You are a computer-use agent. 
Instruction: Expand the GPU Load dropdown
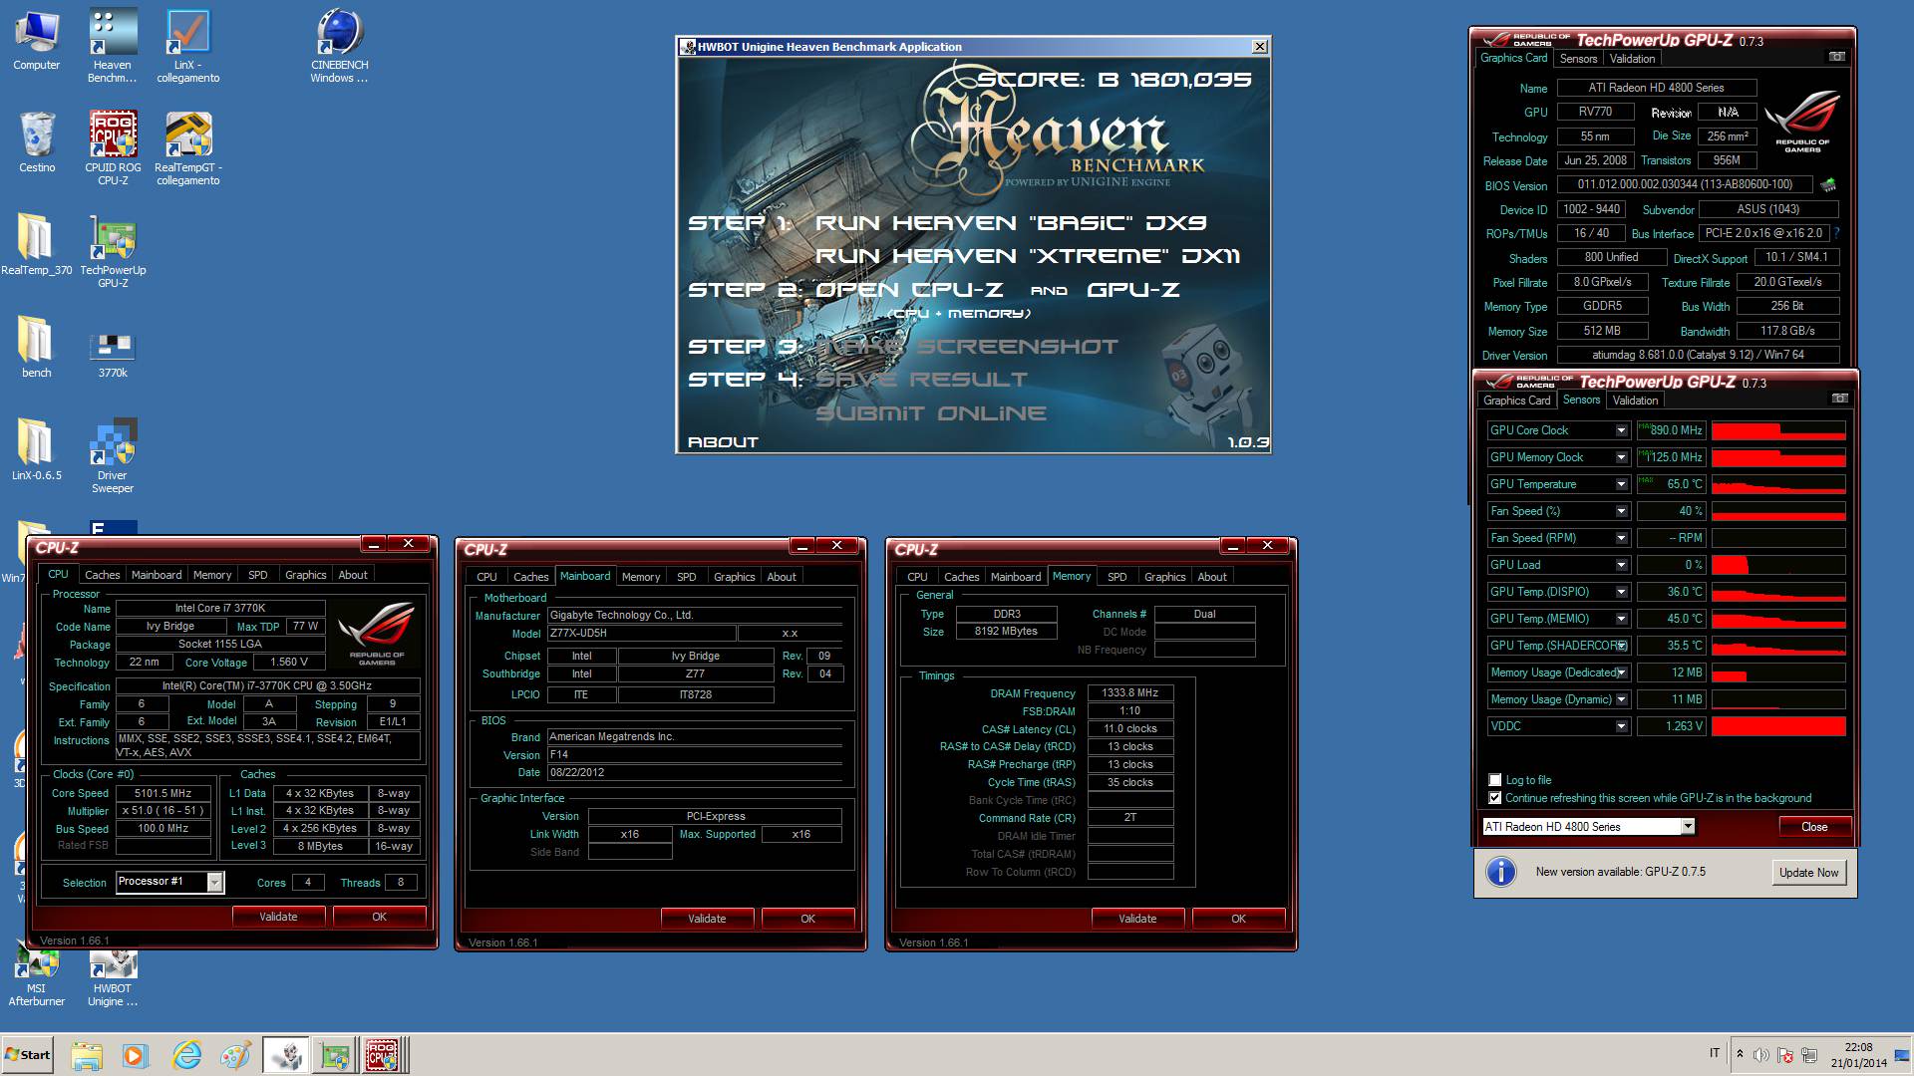1621,565
